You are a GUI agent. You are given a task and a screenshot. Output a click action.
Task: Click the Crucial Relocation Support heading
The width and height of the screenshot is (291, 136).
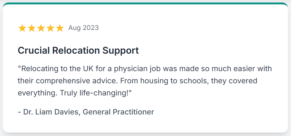[78, 51]
